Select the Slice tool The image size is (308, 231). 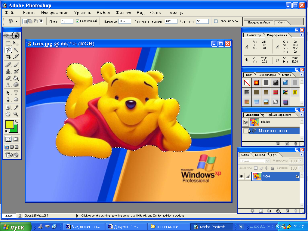pos(16,57)
